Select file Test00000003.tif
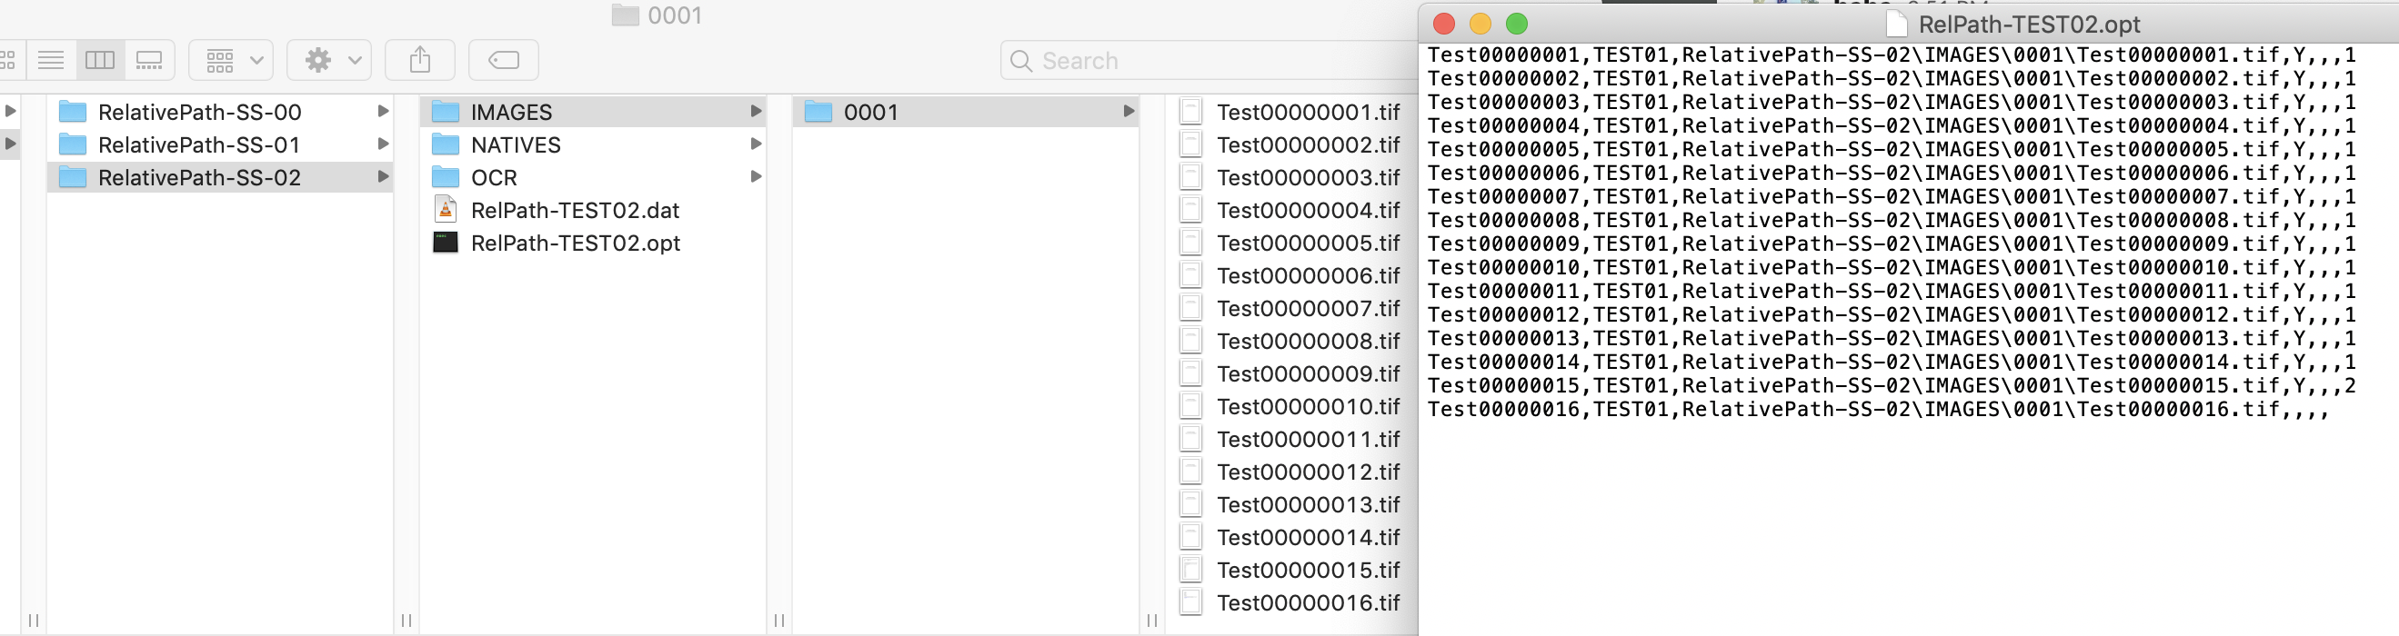The height and width of the screenshot is (636, 2399). point(1308,176)
